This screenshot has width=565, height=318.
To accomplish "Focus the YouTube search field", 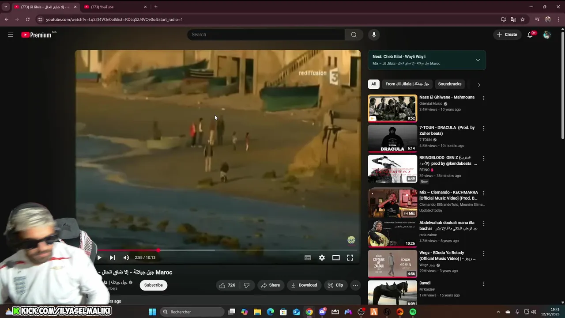I will click(x=266, y=34).
